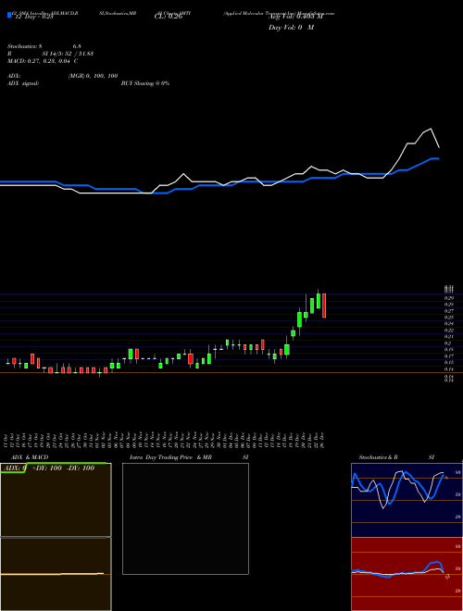Click the 'Stochastics & R' panel title
Image resolution: width=463 pixels, height=611 pixels.
[x=378, y=457]
